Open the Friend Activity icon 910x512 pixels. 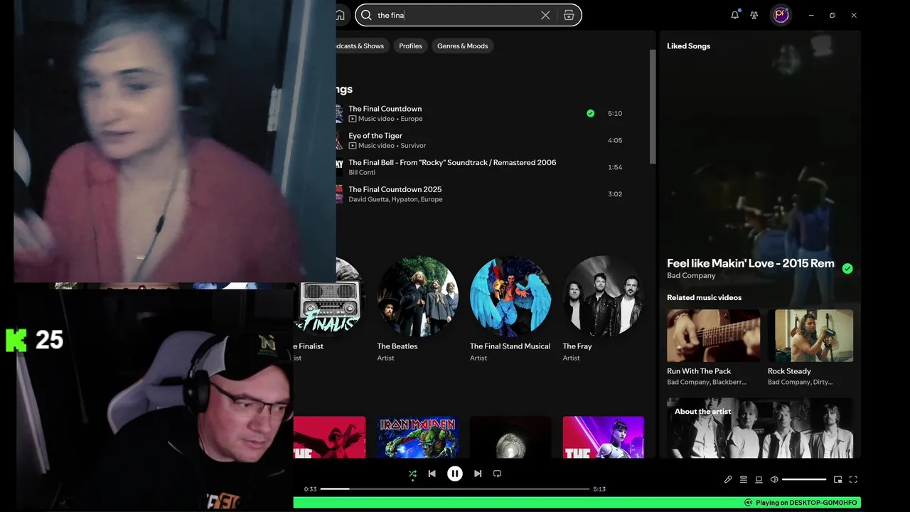[x=754, y=15]
